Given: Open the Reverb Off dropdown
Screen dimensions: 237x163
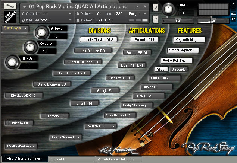Looking at the screenshot, I should tap(100, 126).
